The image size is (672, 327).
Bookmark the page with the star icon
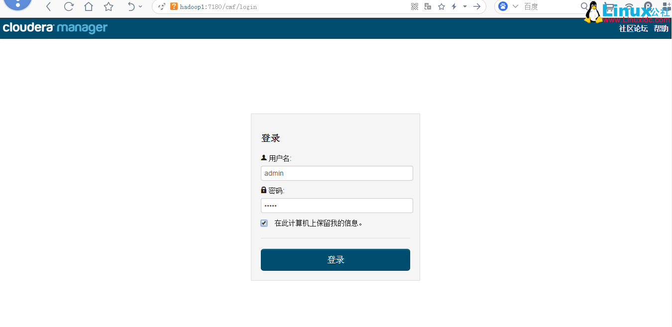point(442,6)
